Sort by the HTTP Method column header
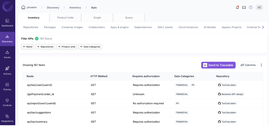The height and width of the screenshot is (126, 269). coord(99,76)
